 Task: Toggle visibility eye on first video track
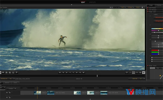[7, 92]
